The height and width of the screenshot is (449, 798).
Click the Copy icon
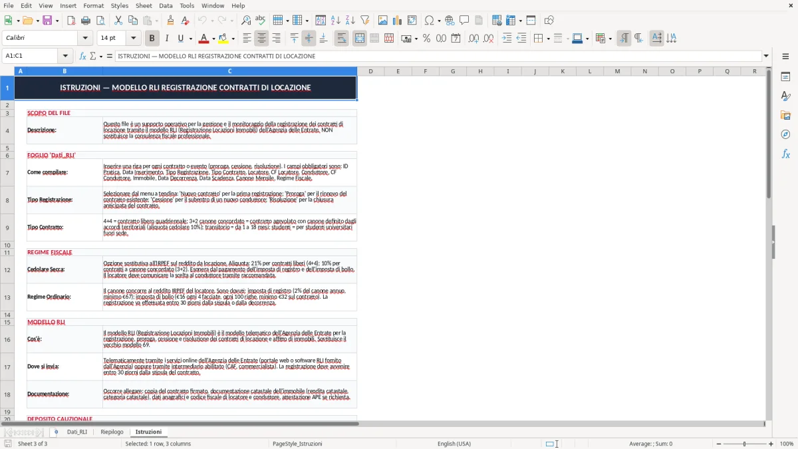click(x=133, y=21)
